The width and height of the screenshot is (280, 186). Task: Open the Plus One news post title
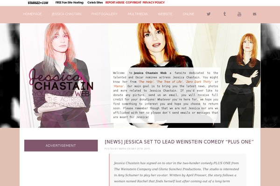(179, 142)
